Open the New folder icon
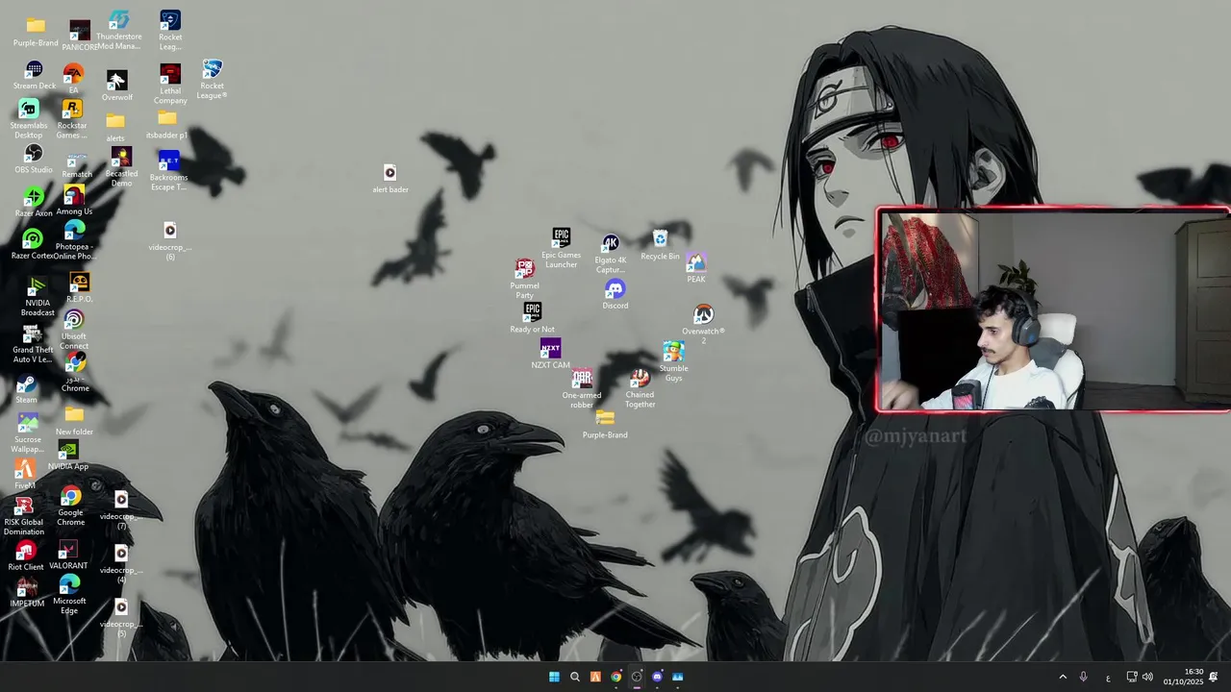The width and height of the screenshot is (1231, 692). tap(74, 421)
